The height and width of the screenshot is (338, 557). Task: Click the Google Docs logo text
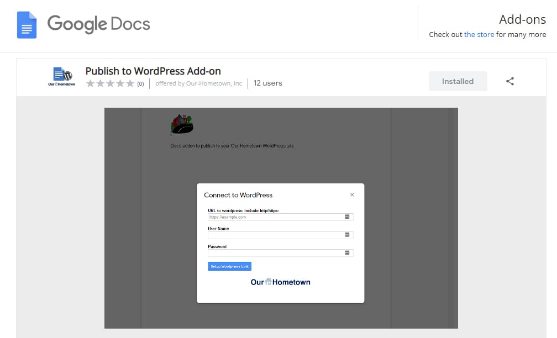click(x=99, y=24)
